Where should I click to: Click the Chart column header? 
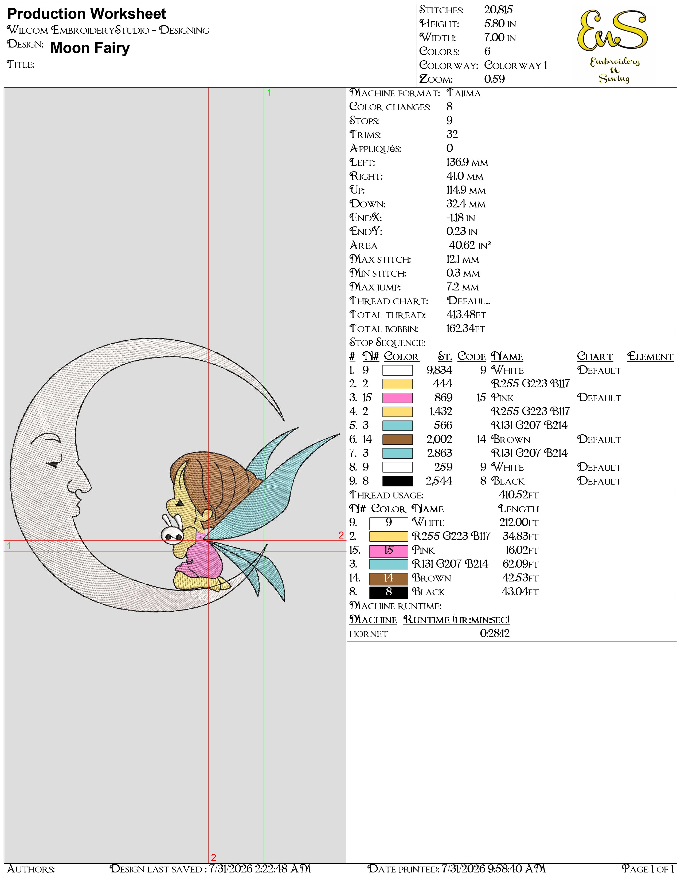[x=595, y=357]
